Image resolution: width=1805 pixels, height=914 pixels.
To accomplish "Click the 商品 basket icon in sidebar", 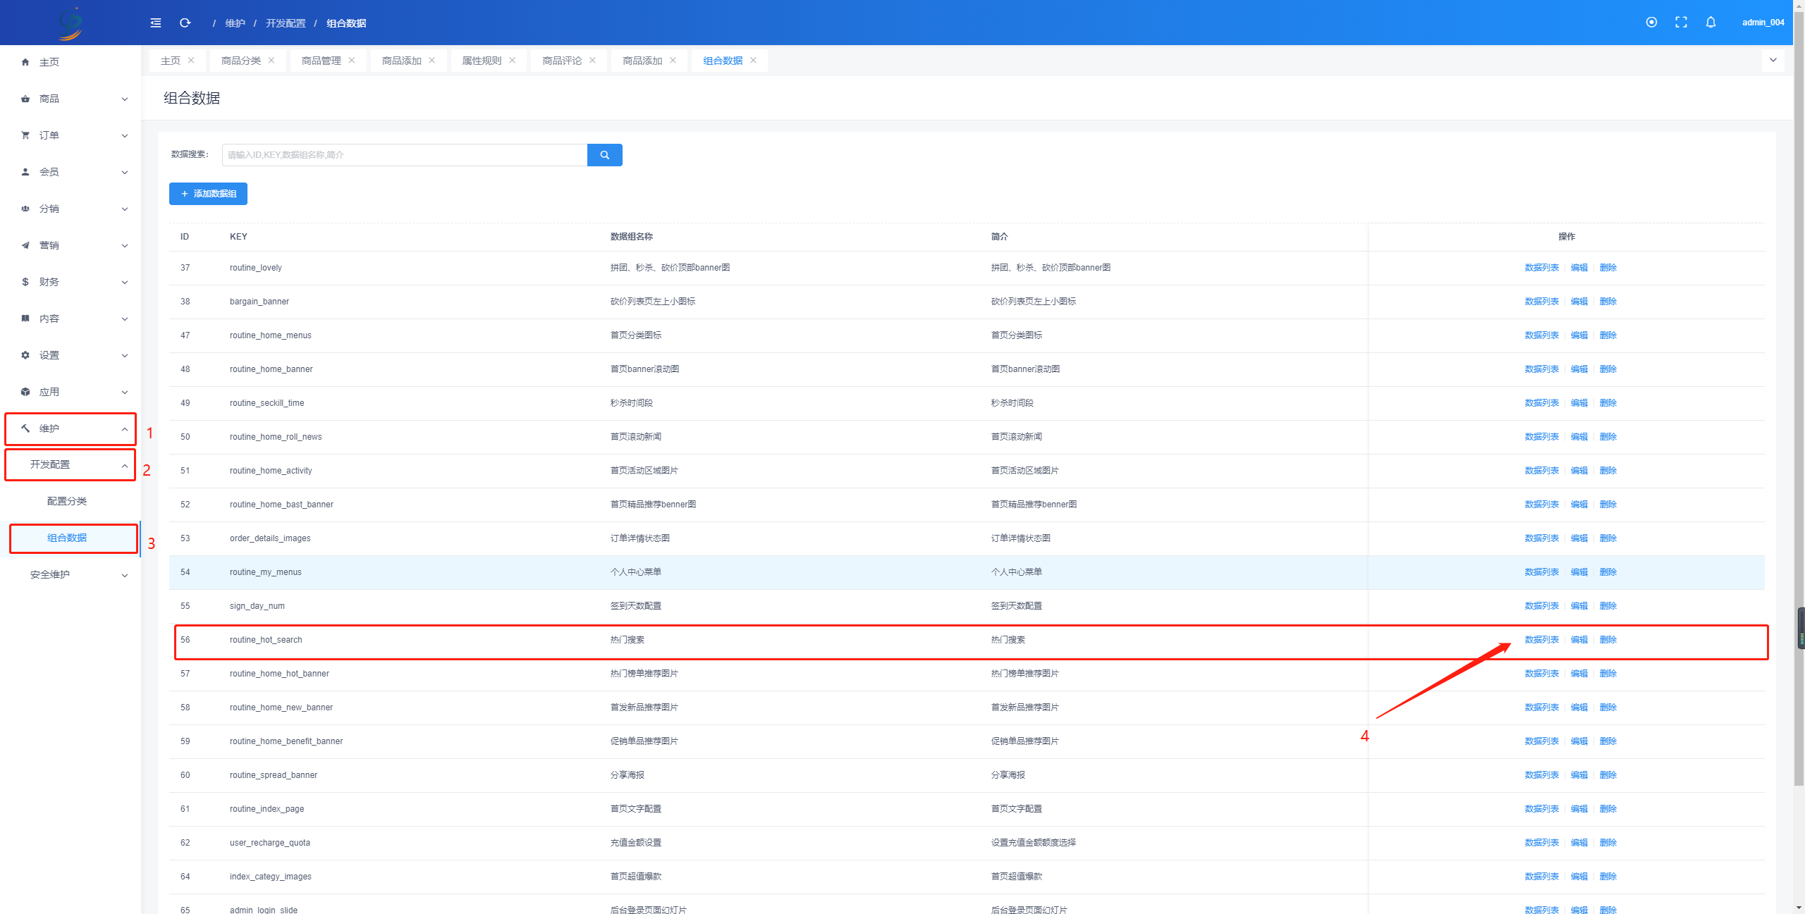I will pos(25,99).
